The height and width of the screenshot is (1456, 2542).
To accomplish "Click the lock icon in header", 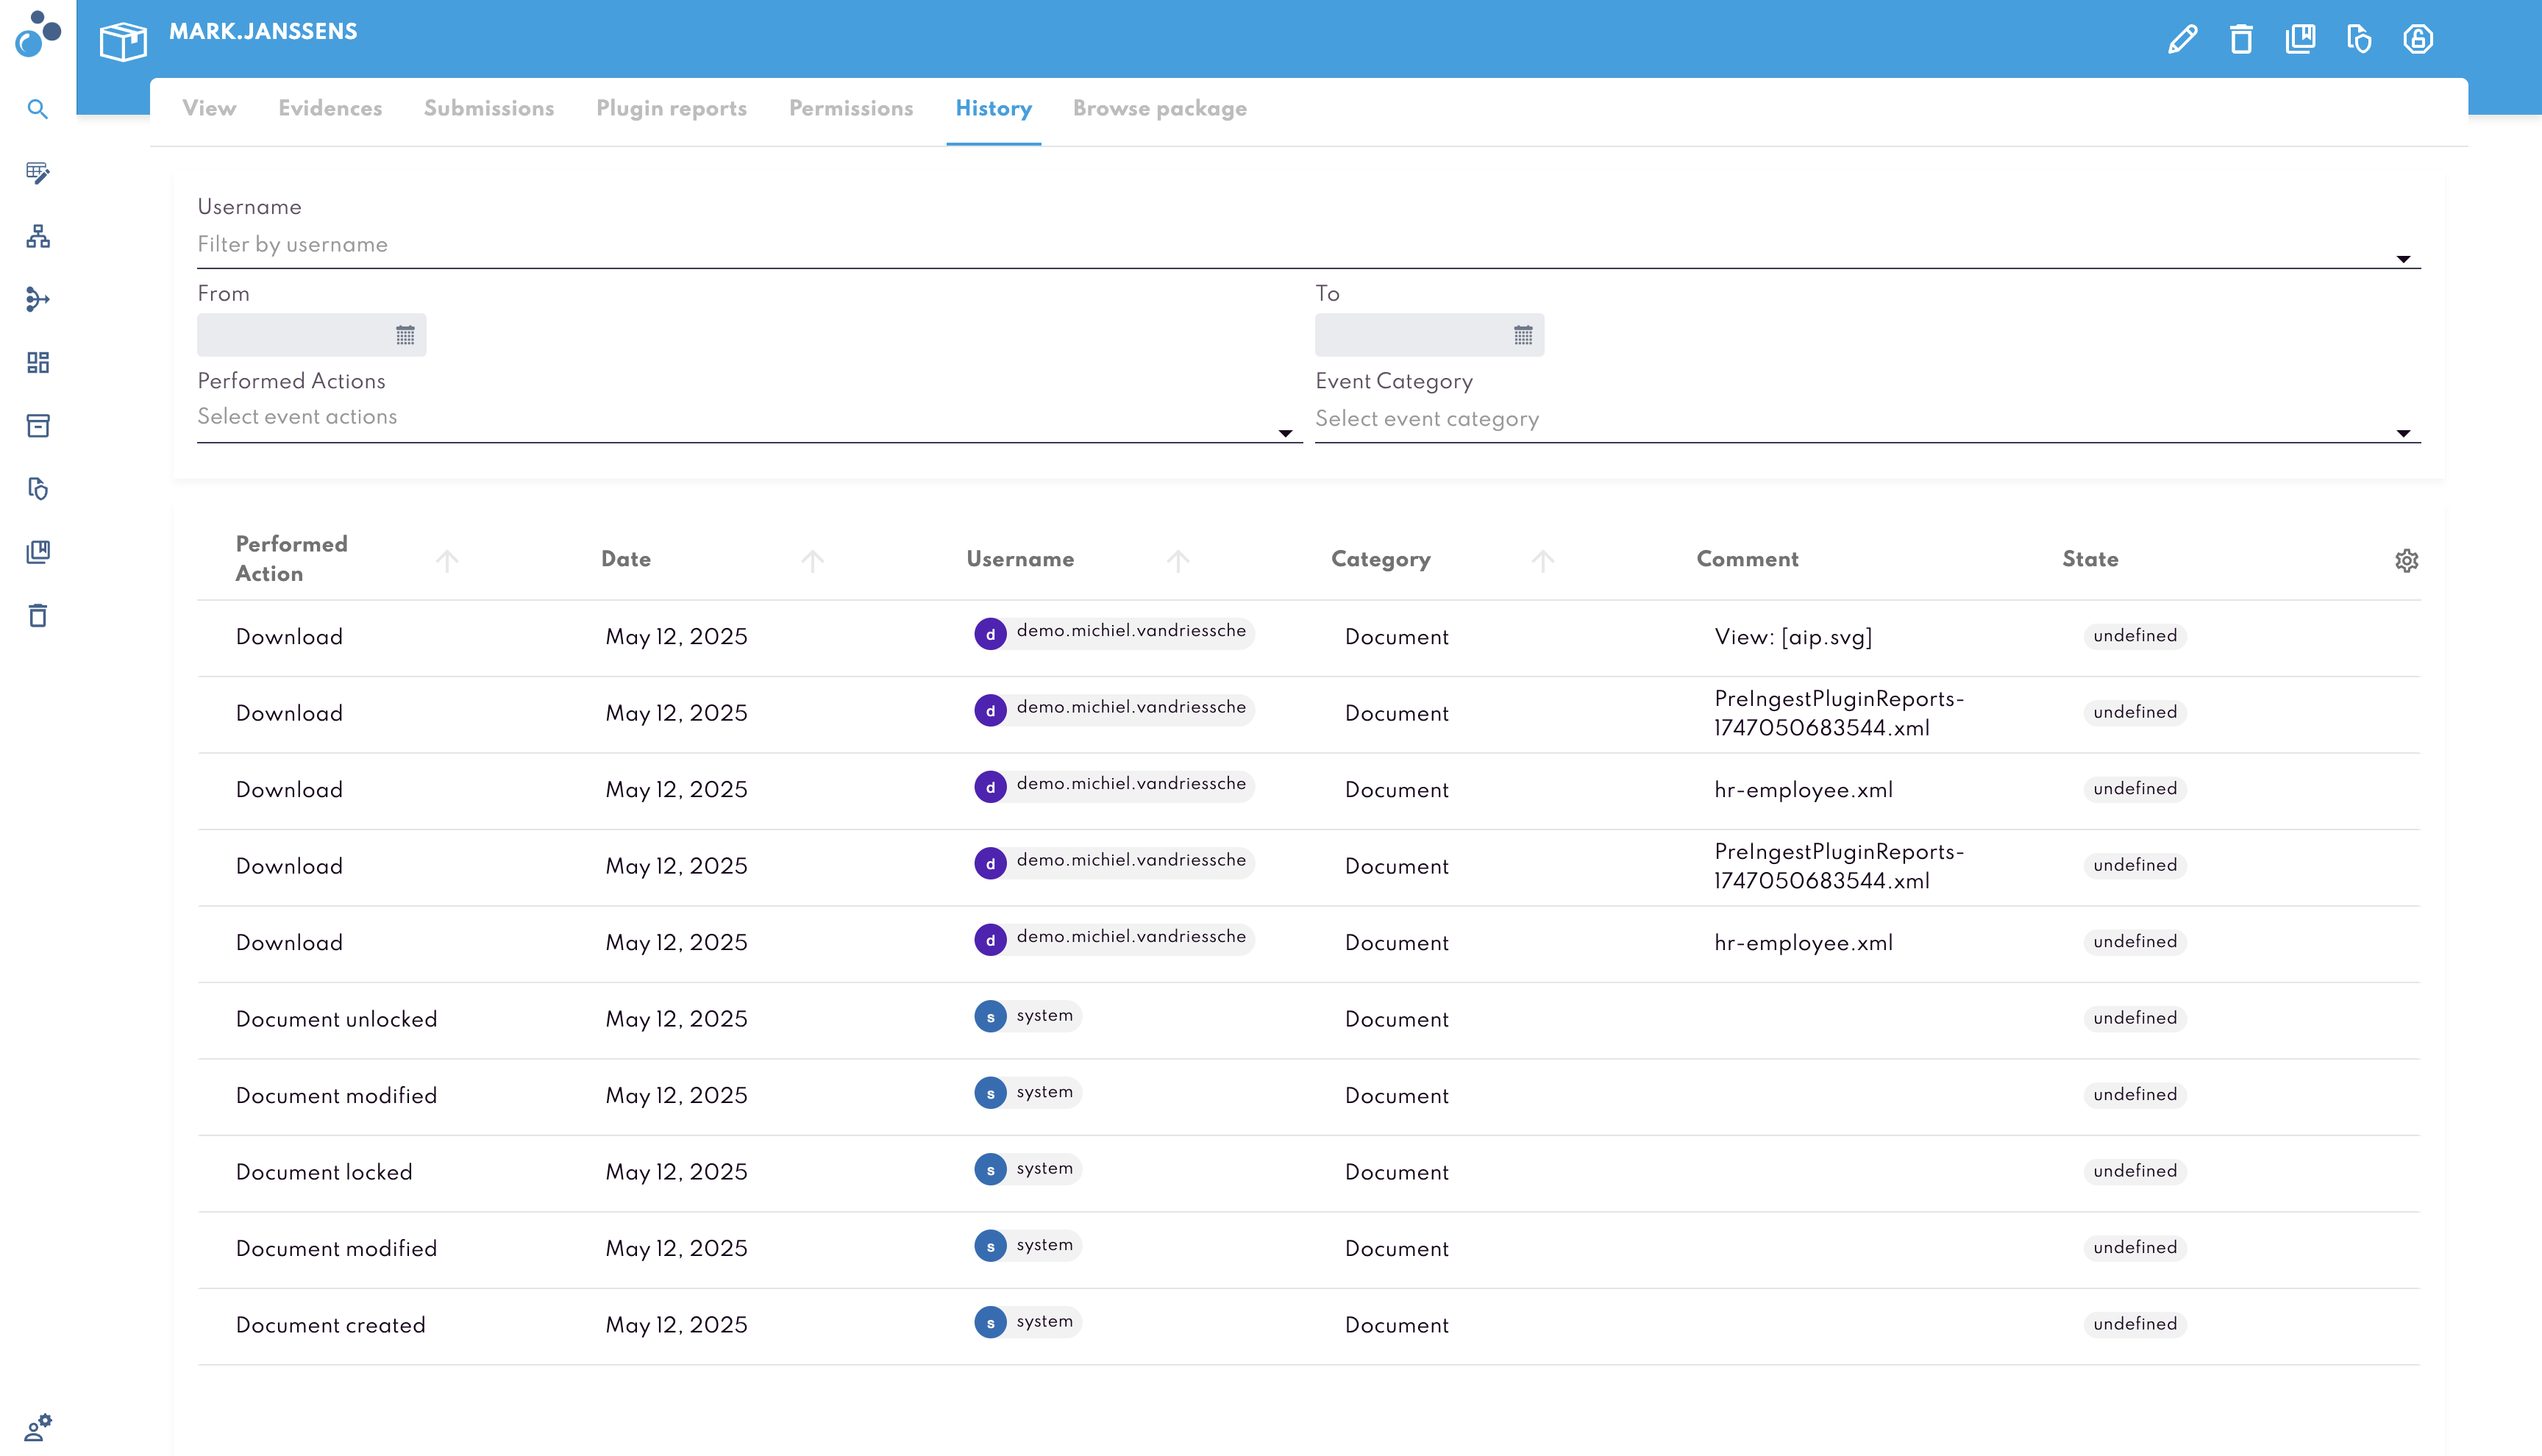I will 2418,39.
